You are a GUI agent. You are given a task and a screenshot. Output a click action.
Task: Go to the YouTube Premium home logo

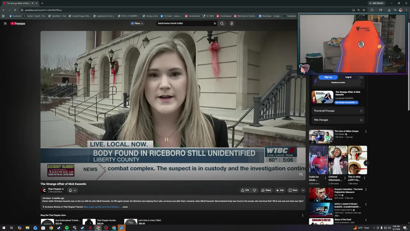(x=18, y=23)
